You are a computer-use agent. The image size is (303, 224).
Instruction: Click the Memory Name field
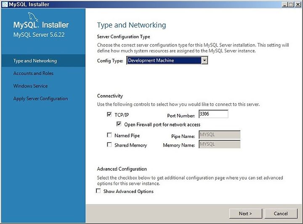[x=220, y=144]
